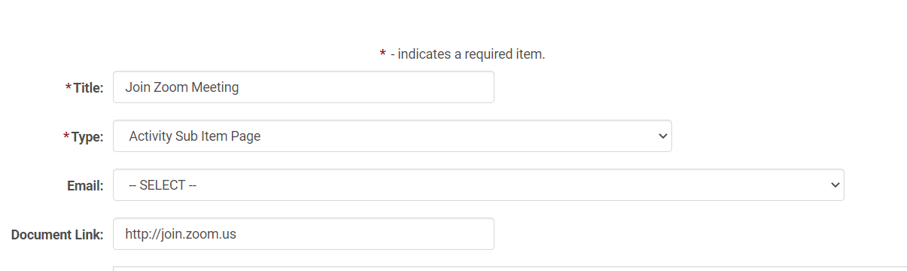Open the Type dropdown

coord(392,136)
